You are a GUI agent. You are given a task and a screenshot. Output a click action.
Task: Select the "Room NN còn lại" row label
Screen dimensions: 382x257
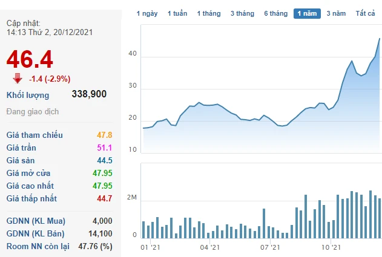coord(38,246)
